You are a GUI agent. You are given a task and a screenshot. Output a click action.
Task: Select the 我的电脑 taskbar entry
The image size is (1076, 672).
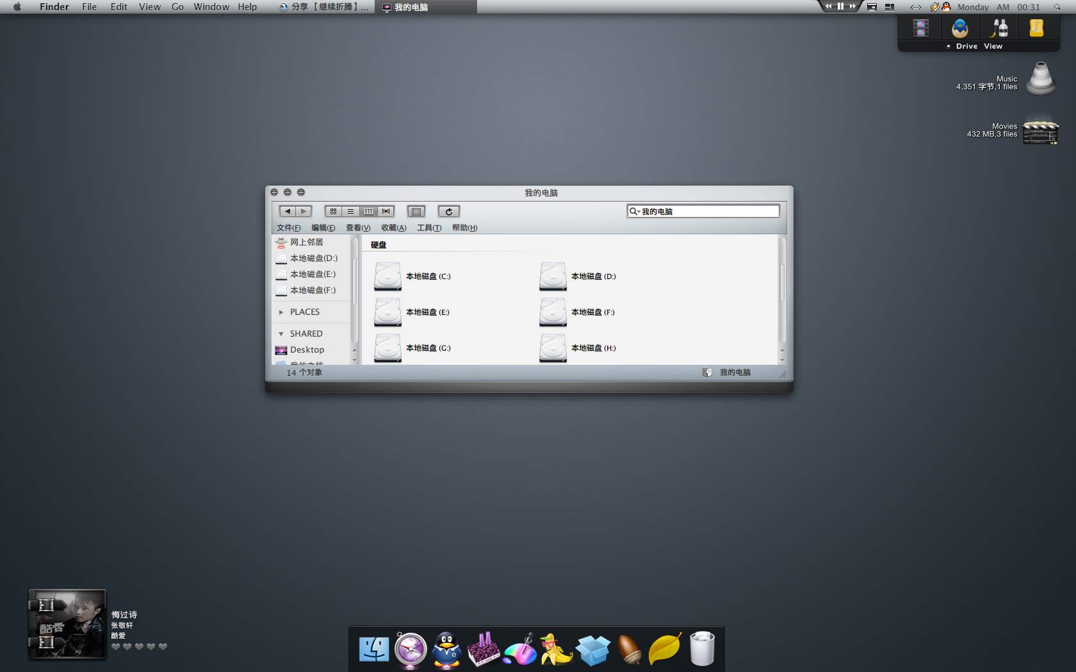426,7
